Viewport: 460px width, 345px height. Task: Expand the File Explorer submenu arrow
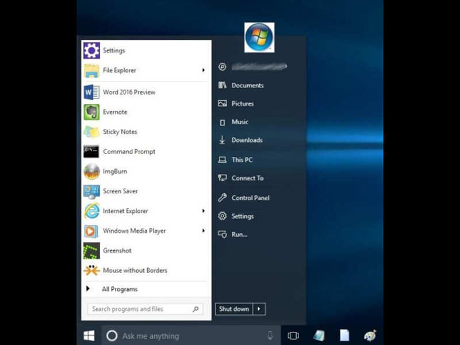[x=204, y=71]
